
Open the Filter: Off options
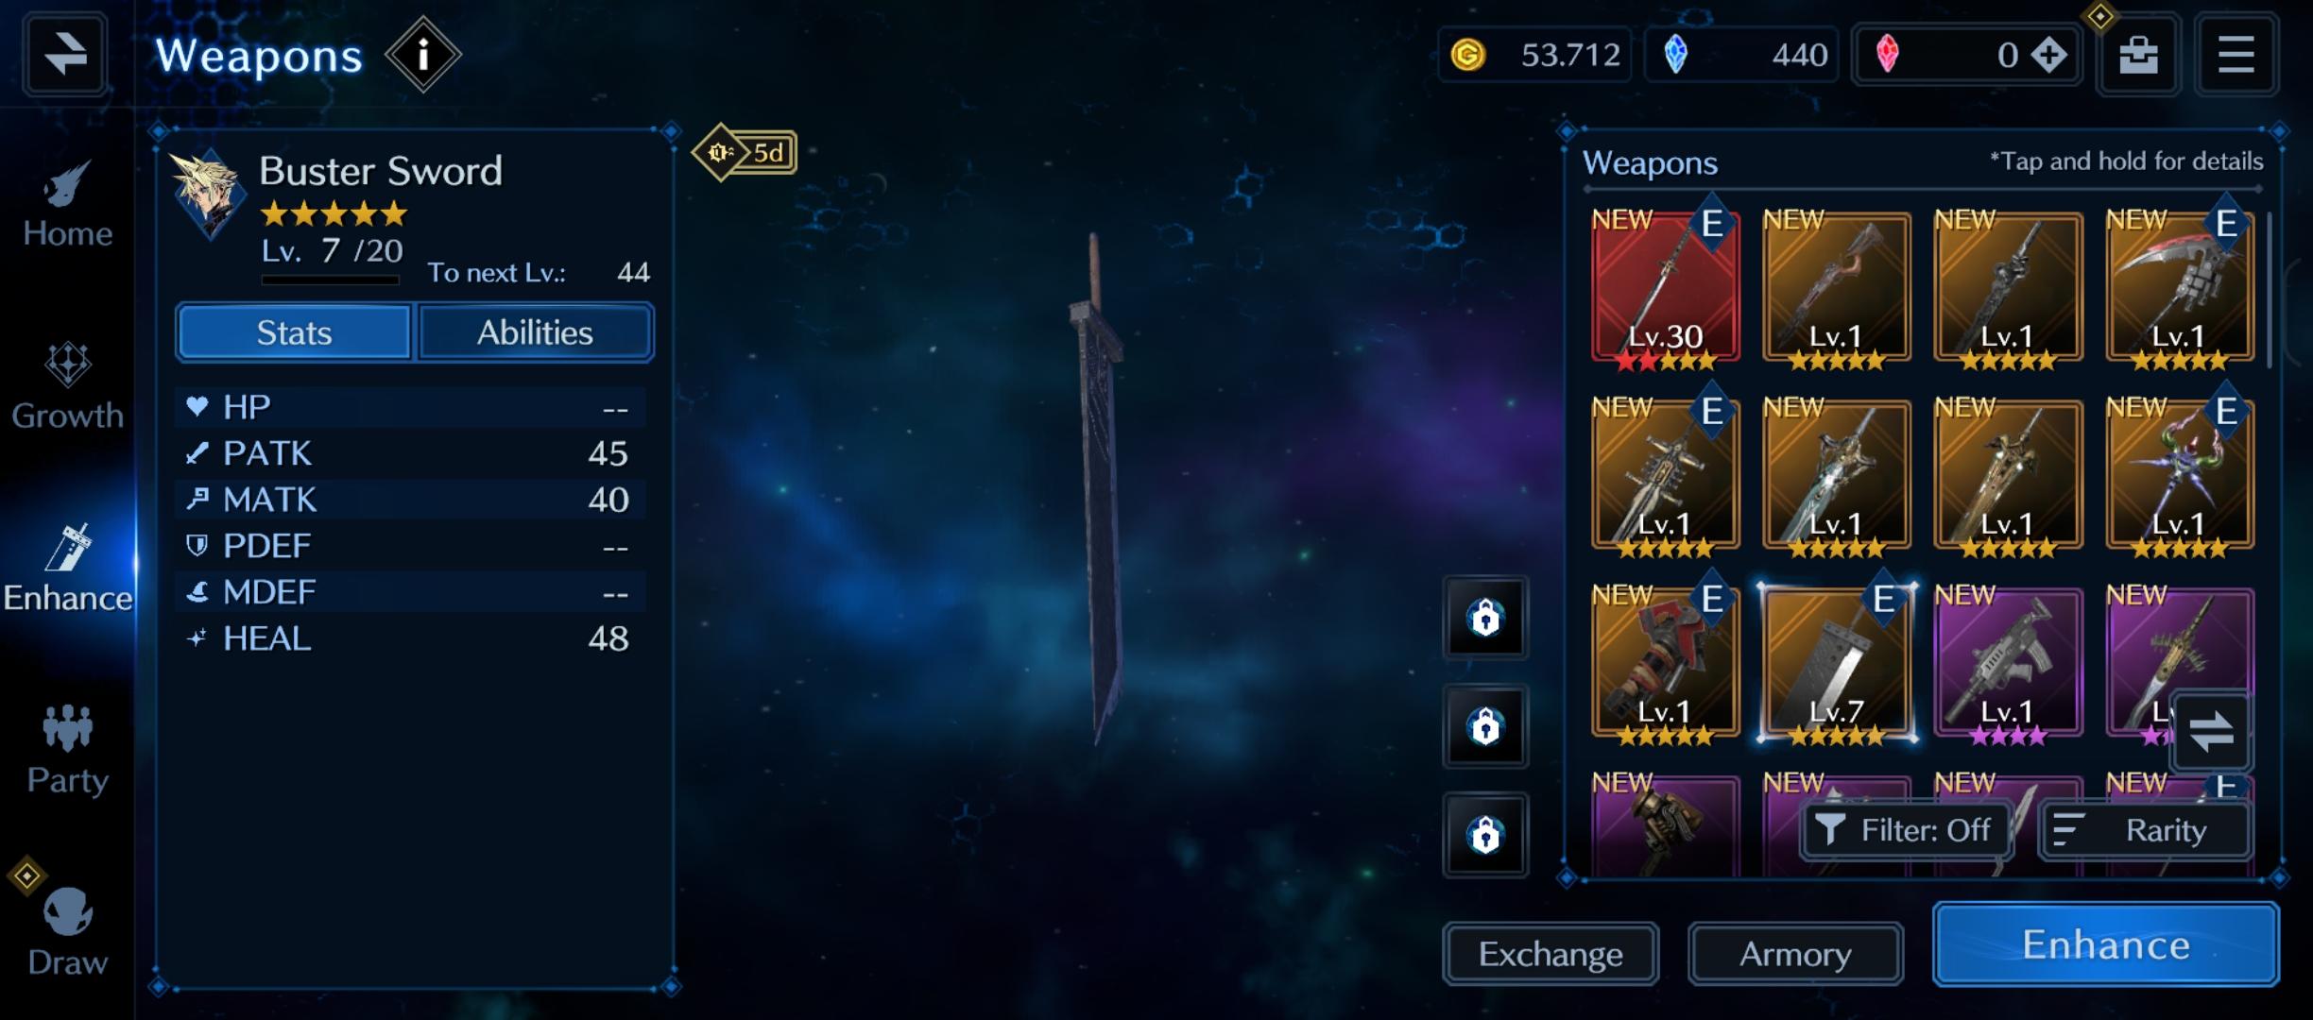(1906, 830)
